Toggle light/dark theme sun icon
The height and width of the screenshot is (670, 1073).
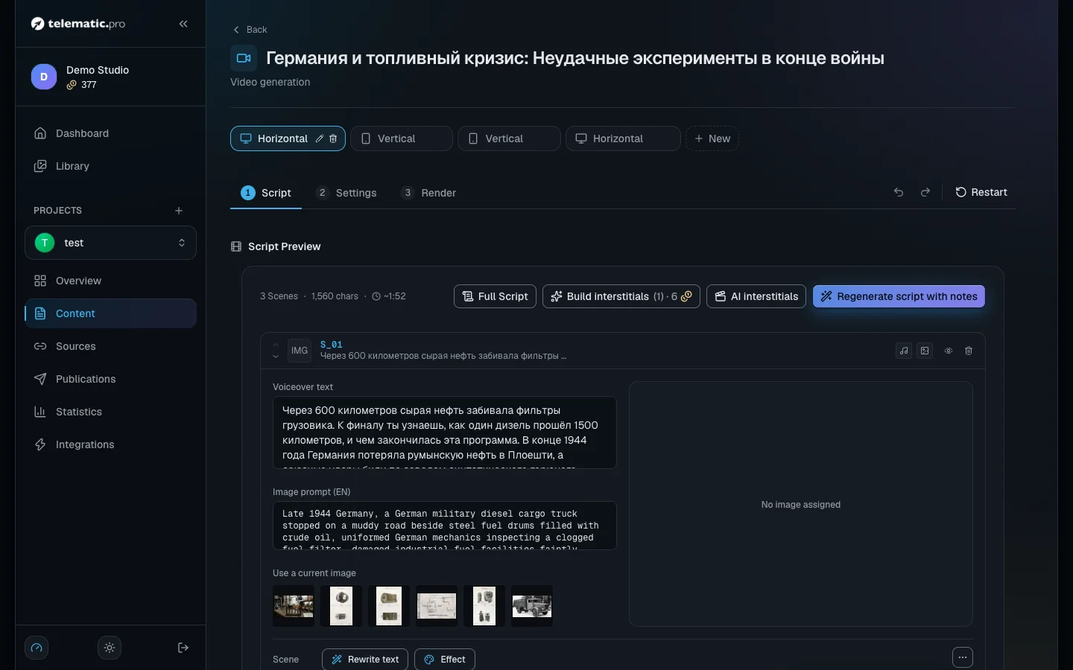click(110, 648)
